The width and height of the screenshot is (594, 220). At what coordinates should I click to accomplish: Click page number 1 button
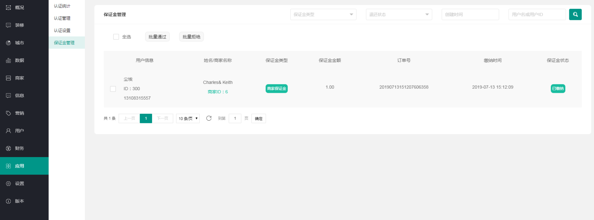tap(146, 118)
